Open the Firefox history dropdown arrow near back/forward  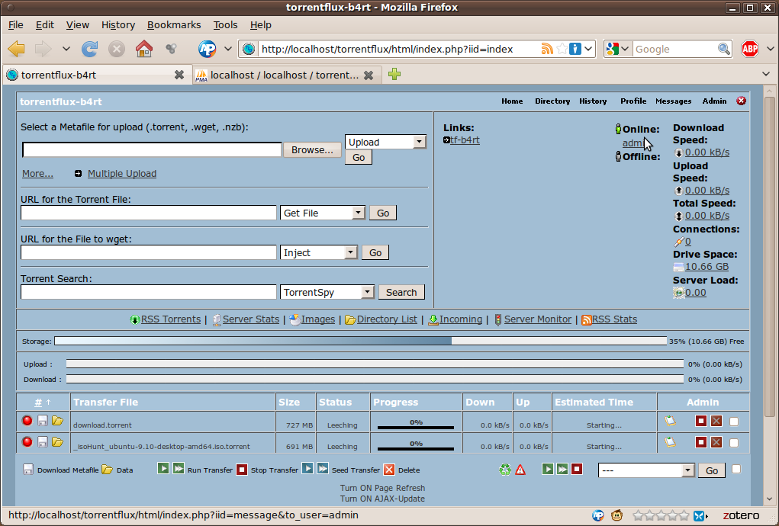66,49
